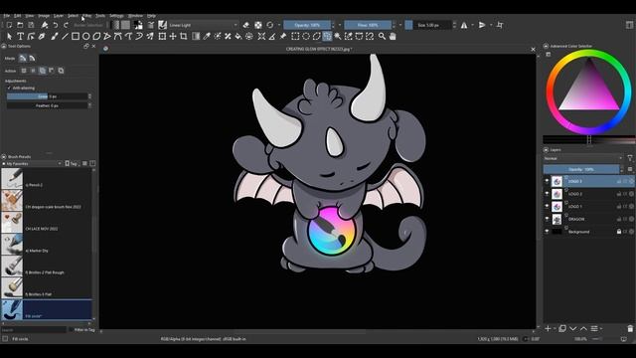The width and height of the screenshot is (636, 358).
Task: Click the Open document folder icon
Action: click(20, 25)
